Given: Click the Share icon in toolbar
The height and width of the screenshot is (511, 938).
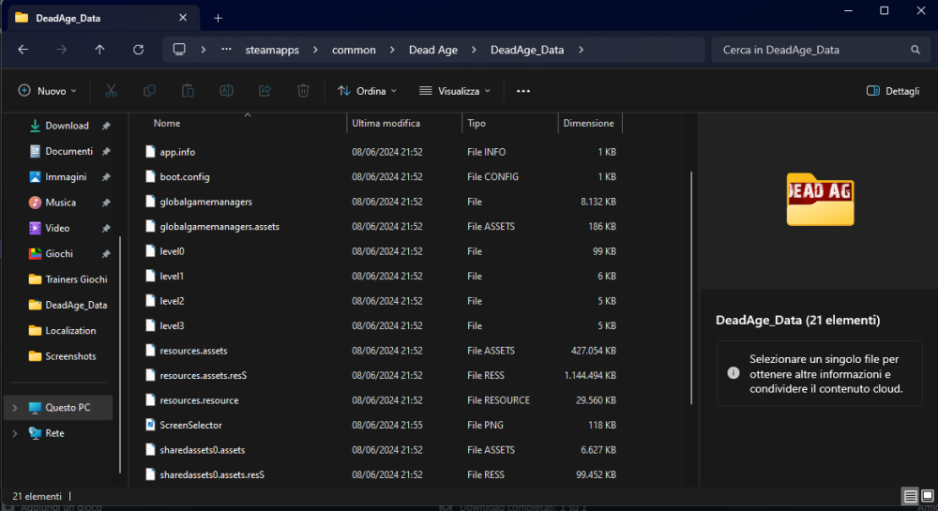Looking at the screenshot, I should [265, 91].
